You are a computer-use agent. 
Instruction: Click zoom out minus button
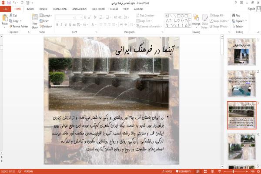coord(225,171)
